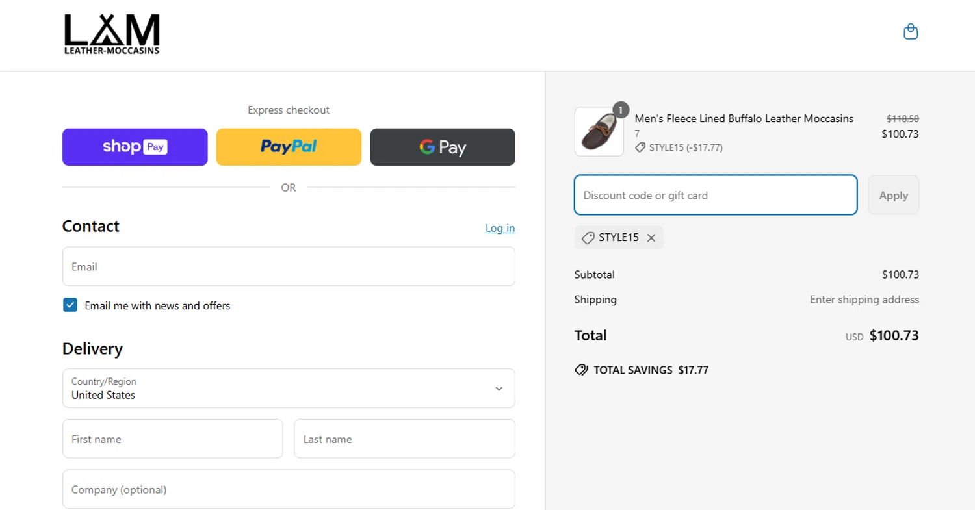Screen dimensions: 975x510
Task: Follow the Log in link
Action: [x=500, y=228]
